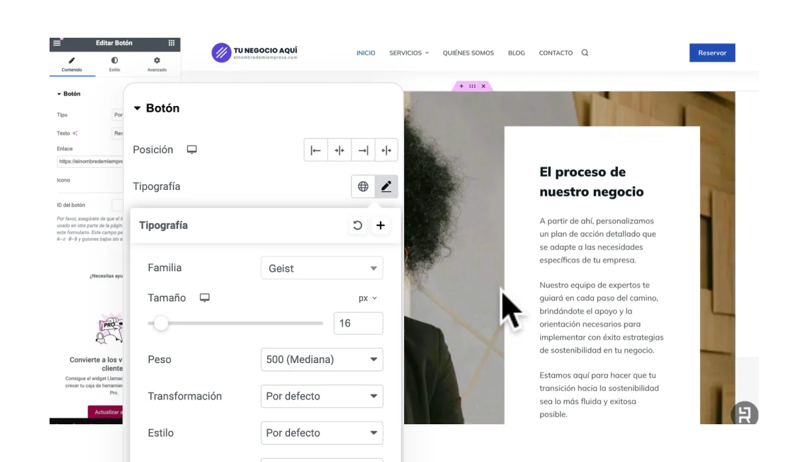807x462 pixels.
Task: Click paragraph starting 'Nuestro equipo de expertos'
Action: [x=601, y=318]
